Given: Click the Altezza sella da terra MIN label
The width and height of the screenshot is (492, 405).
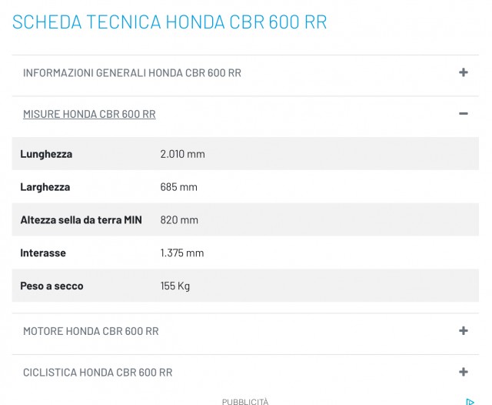Looking at the screenshot, I should 81,220.
